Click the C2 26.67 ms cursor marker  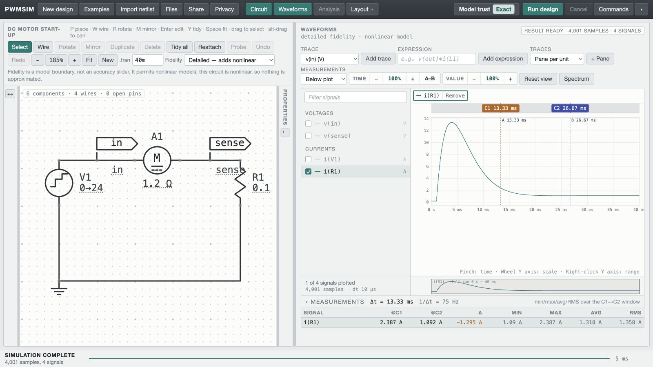[x=570, y=108]
